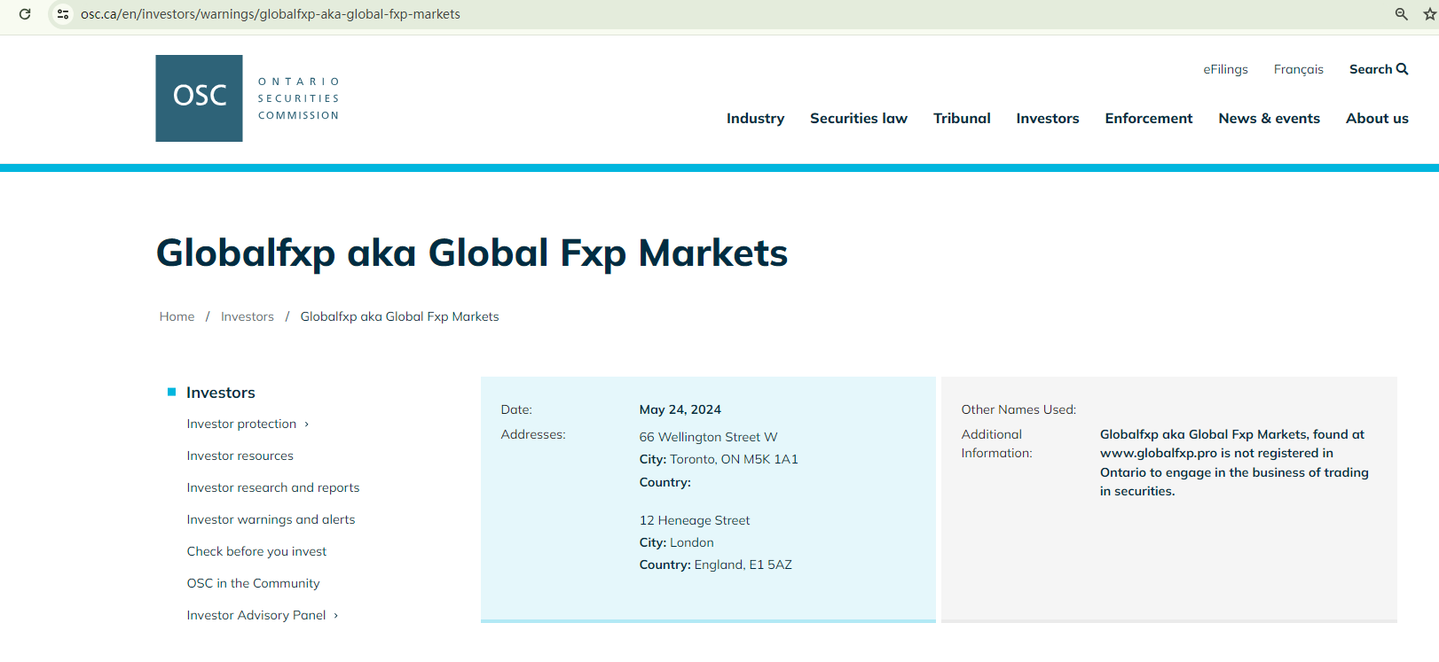Click the OSC logo
1439x662 pixels.
tap(199, 98)
